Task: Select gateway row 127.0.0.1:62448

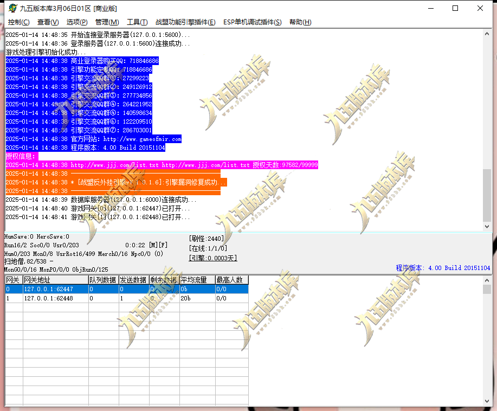Action: (127, 298)
